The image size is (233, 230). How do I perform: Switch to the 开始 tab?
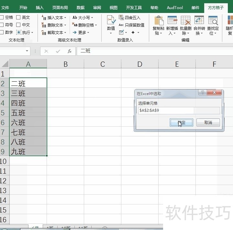click(23, 8)
